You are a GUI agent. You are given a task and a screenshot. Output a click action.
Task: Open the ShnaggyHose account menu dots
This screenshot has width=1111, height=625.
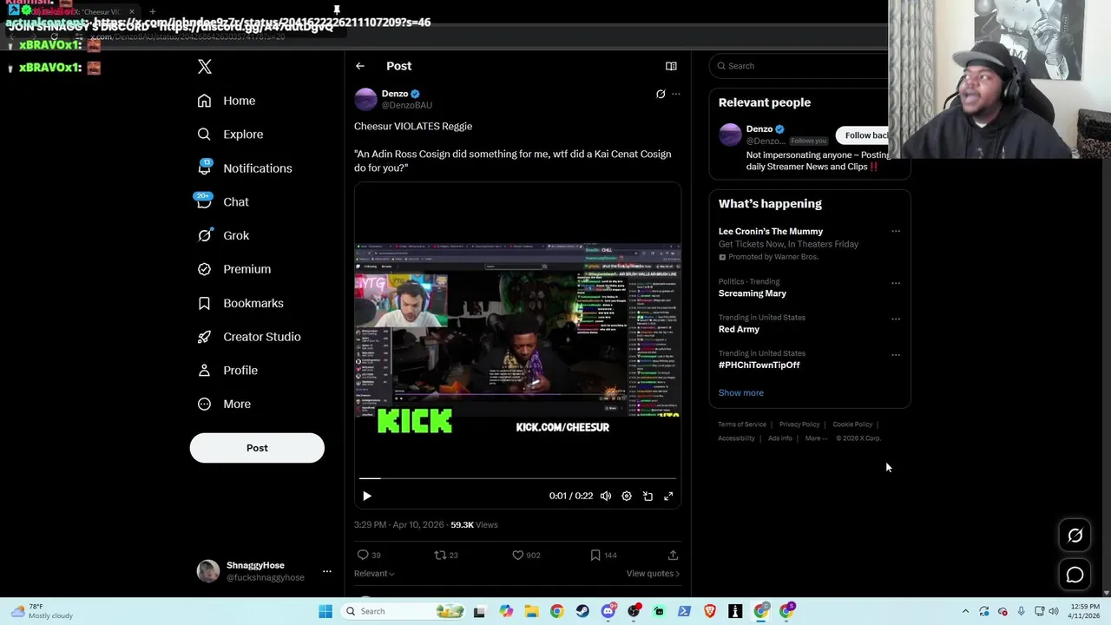[327, 571]
